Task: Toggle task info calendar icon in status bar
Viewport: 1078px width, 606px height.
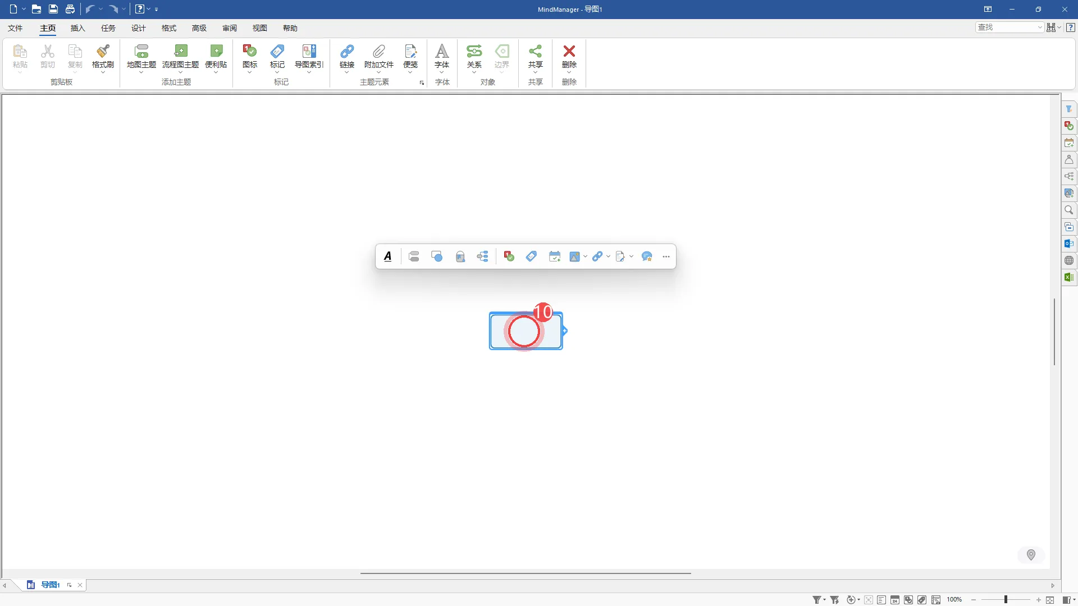Action: click(895, 600)
